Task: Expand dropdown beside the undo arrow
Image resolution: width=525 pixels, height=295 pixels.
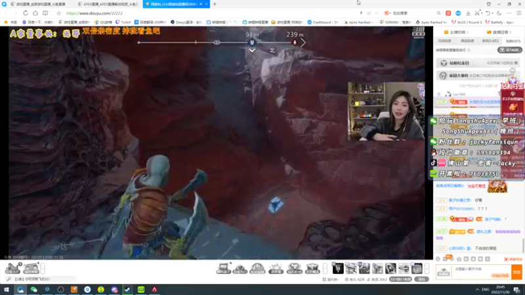Action: point(492,13)
